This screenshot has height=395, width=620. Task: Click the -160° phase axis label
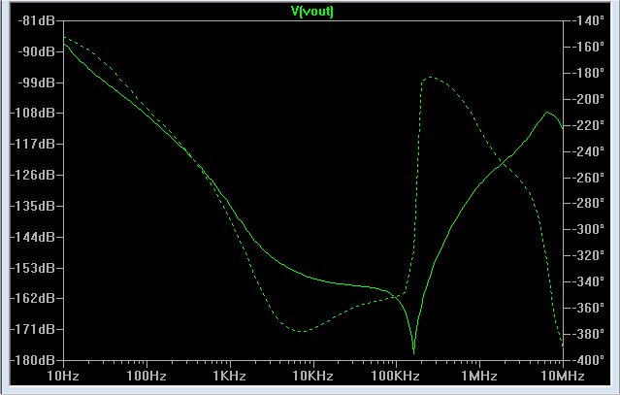588,47
